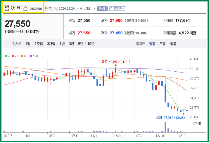Image resolution: width=209 pixels, height=143 pixels.
Task: Click the 실시간 real-time button
Action: [x=102, y=9]
